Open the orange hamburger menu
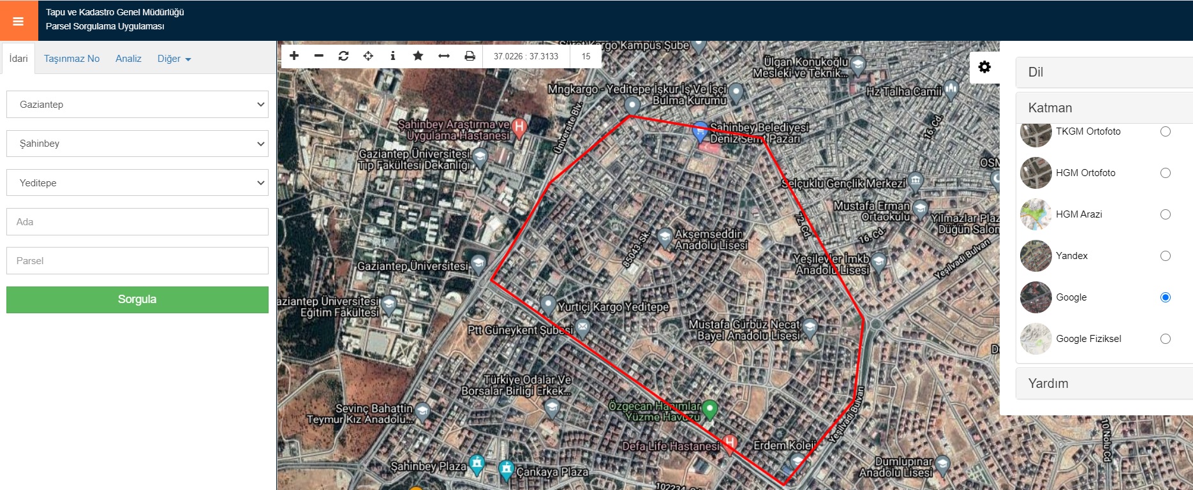The image size is (1193, 490). pyautogui.click(x=19, y=20)
